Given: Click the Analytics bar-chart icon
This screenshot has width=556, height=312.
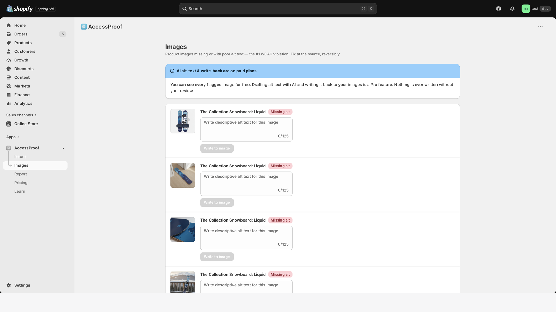Looking at the screenshot, I should click(9, 103).
